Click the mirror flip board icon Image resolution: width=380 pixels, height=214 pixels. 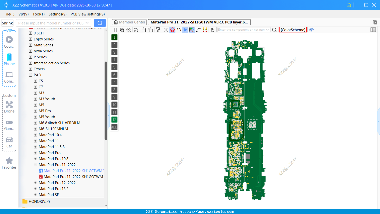[x=166, y=30]
